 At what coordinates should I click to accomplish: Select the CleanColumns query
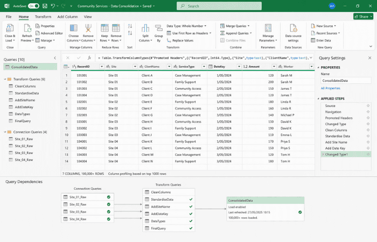coord(25,86)
